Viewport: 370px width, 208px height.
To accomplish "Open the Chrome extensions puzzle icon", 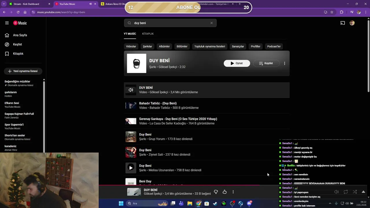I will click(342, 12).
